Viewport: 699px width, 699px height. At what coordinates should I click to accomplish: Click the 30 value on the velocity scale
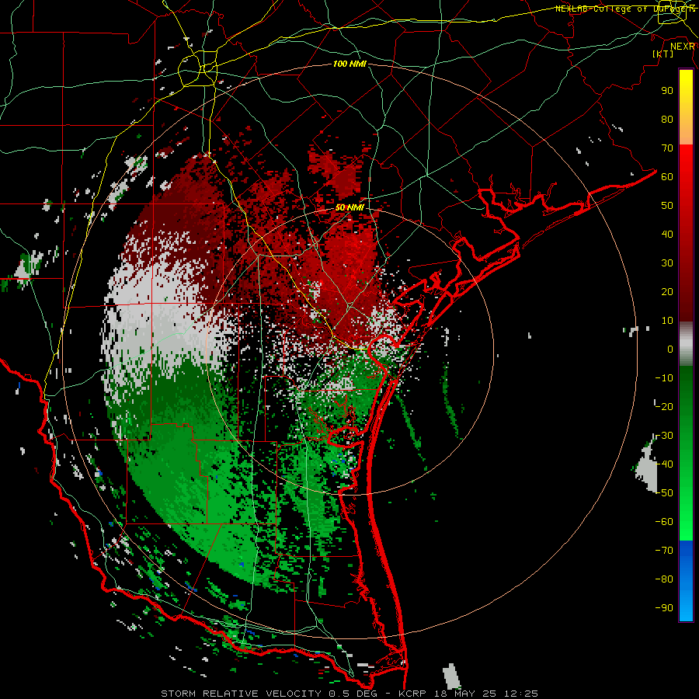coord(667,263)
